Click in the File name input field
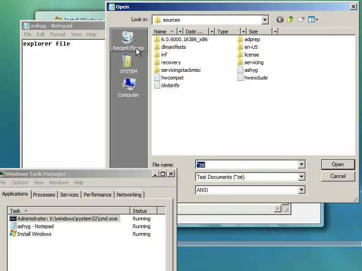The width and height of the screenshot is (362, 271). [247, 164]
